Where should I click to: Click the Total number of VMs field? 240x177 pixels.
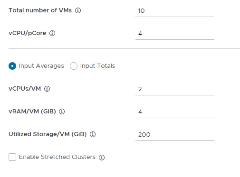click(175, 11)
